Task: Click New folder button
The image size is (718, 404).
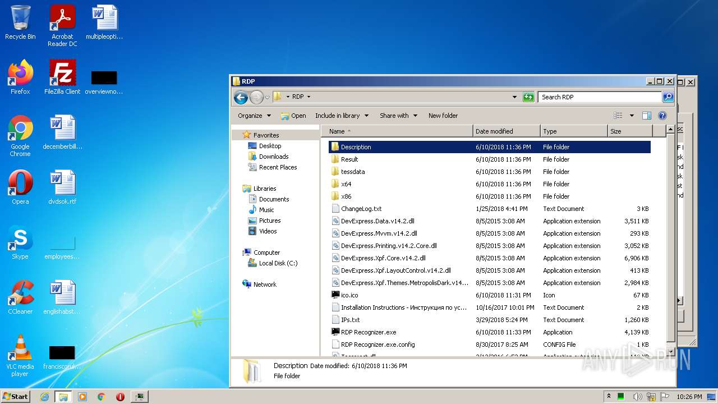Action: (443, 116)
